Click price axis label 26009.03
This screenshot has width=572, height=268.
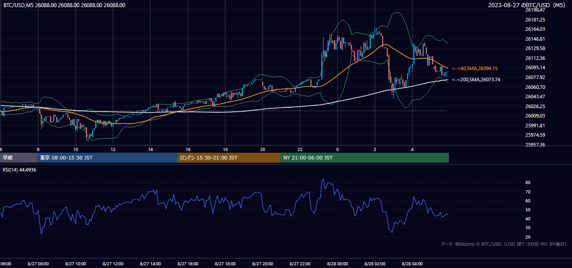point(535,116)
